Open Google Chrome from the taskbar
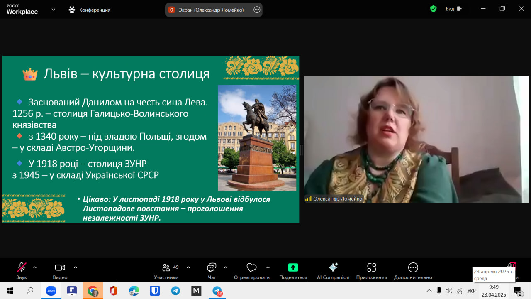The width and height of the screenshot is (531, 299). tap(93, 291)
